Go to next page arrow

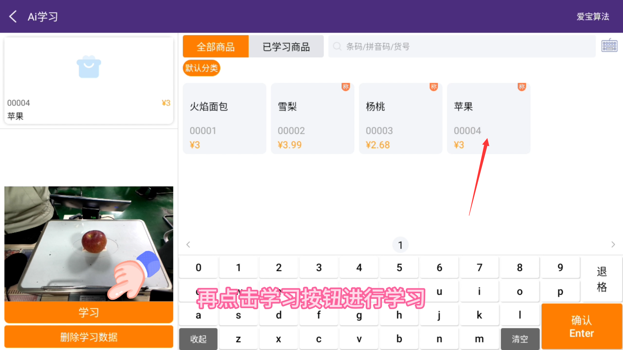[613, 245]
